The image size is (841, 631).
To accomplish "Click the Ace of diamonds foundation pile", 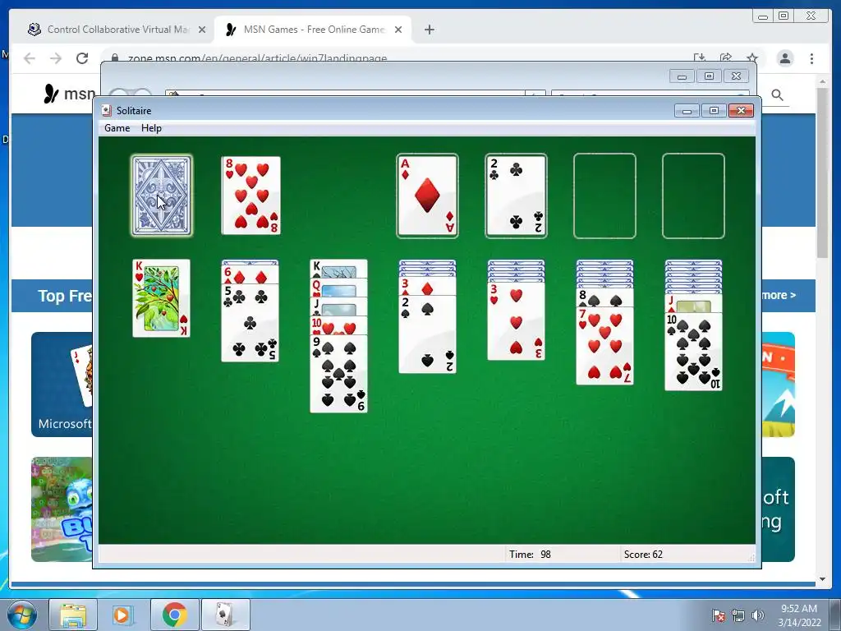I will pos(427,196).
